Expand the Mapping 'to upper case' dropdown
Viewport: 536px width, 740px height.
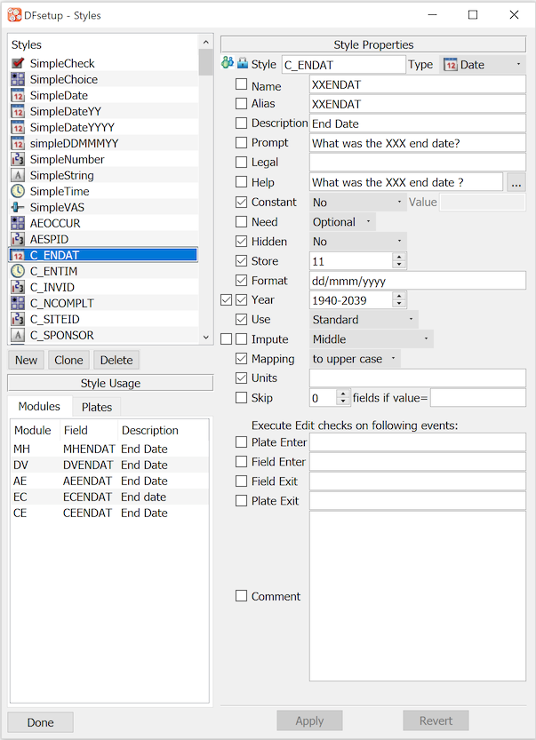(355, 359)
